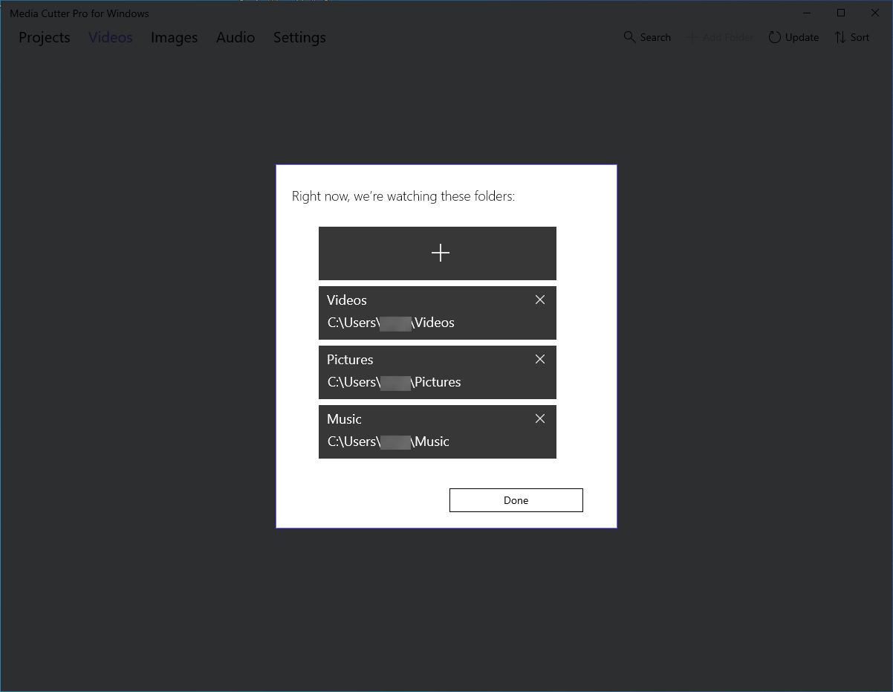Click the Done button
893x692 pixels.
point(516,500)
